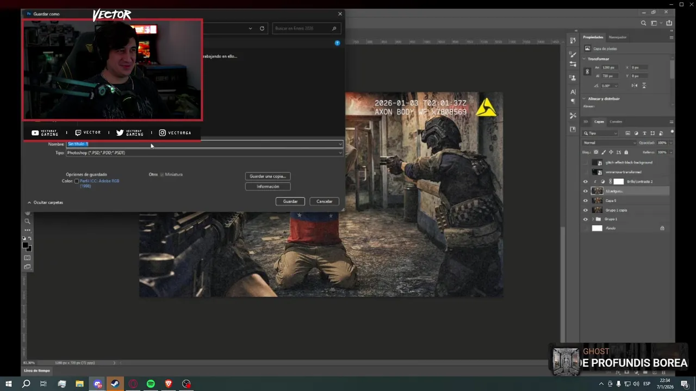Hide the Grupo 1 group layer
The height and width of the screenshot is (391, 696).
[586, 219]
